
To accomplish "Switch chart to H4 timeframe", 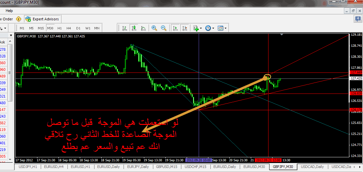I will [68, 28].
